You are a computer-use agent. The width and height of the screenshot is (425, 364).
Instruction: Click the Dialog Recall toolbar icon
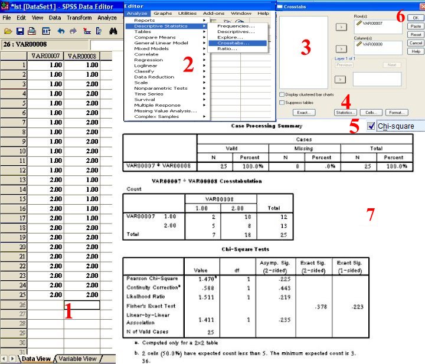(45, 31)
